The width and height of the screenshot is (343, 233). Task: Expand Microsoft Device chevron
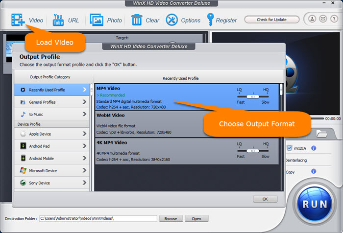click(84, 170)
